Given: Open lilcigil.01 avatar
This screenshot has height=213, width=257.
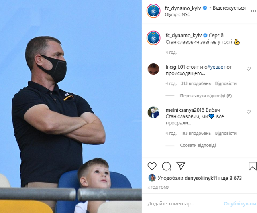Looking at the screenshot, I should (153, 69).
